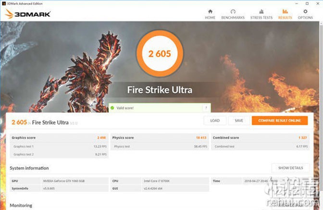Open the Home tab
The height and width of the screenshot is (210, 323).
(x=210, y=14)
